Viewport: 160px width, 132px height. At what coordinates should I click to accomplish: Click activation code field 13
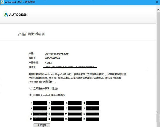pyautogui.click(x=40, y=119)
